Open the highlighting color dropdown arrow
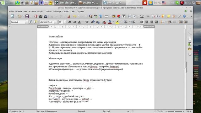Screen dimensions: 201x113 click(x=121, y=22)
